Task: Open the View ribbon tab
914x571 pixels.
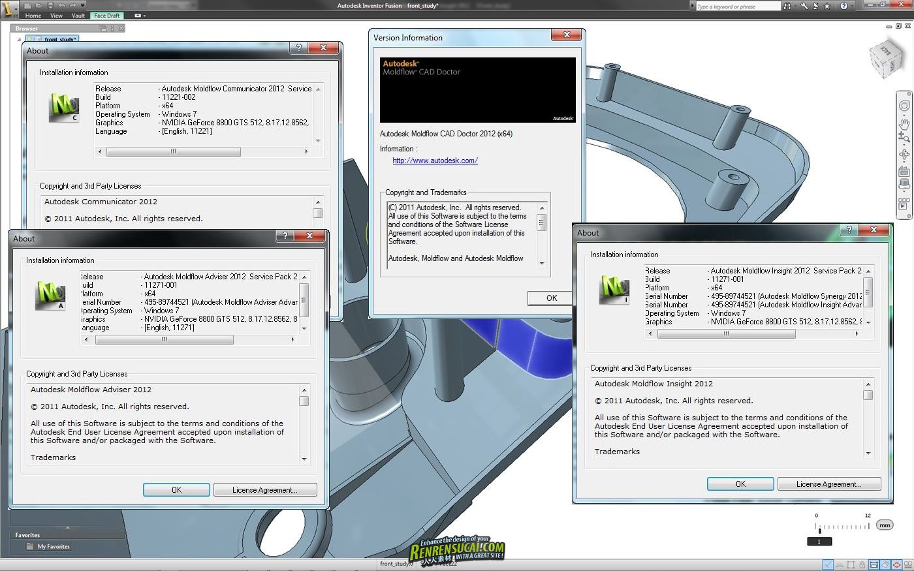Action: [x=57, y=16]
